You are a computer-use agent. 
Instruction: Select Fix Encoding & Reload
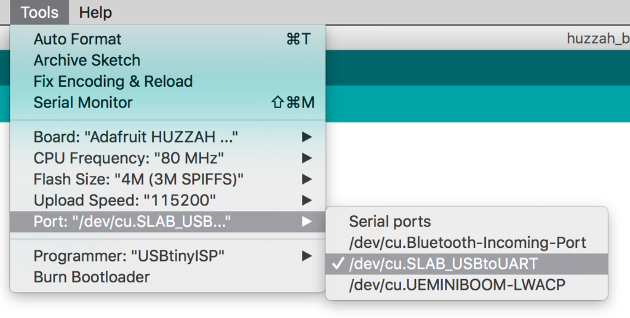(x=113, y=81)
